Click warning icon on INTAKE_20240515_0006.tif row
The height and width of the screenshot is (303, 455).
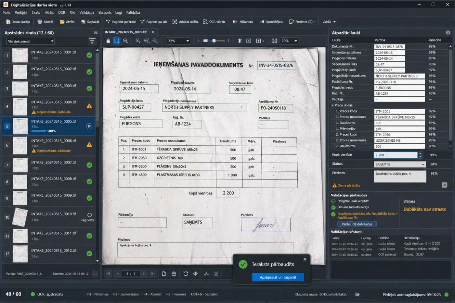point(89,145)
